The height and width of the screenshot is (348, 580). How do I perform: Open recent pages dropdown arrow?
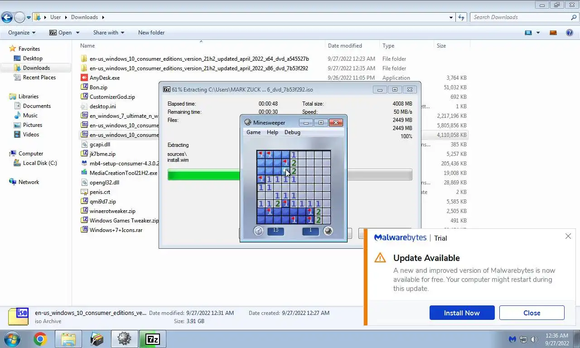(x=29, y=18)
